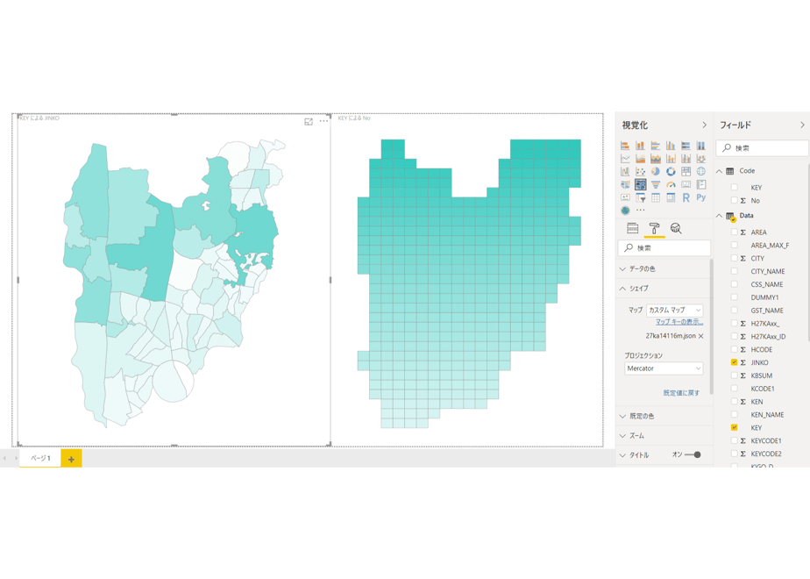This screenshot has width=810, height=579.
Task: Select the globe map visual
Action: coord(701,172)
